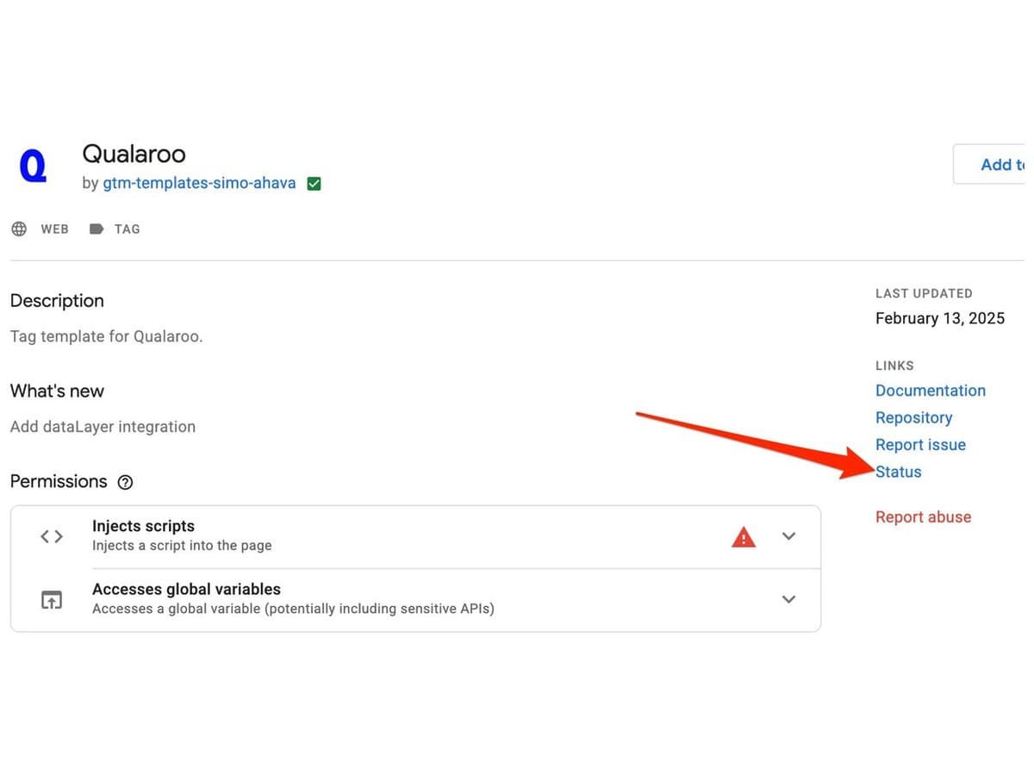
Task: Click the 'WEB' platform label text
Action: [x=54, y=228]
